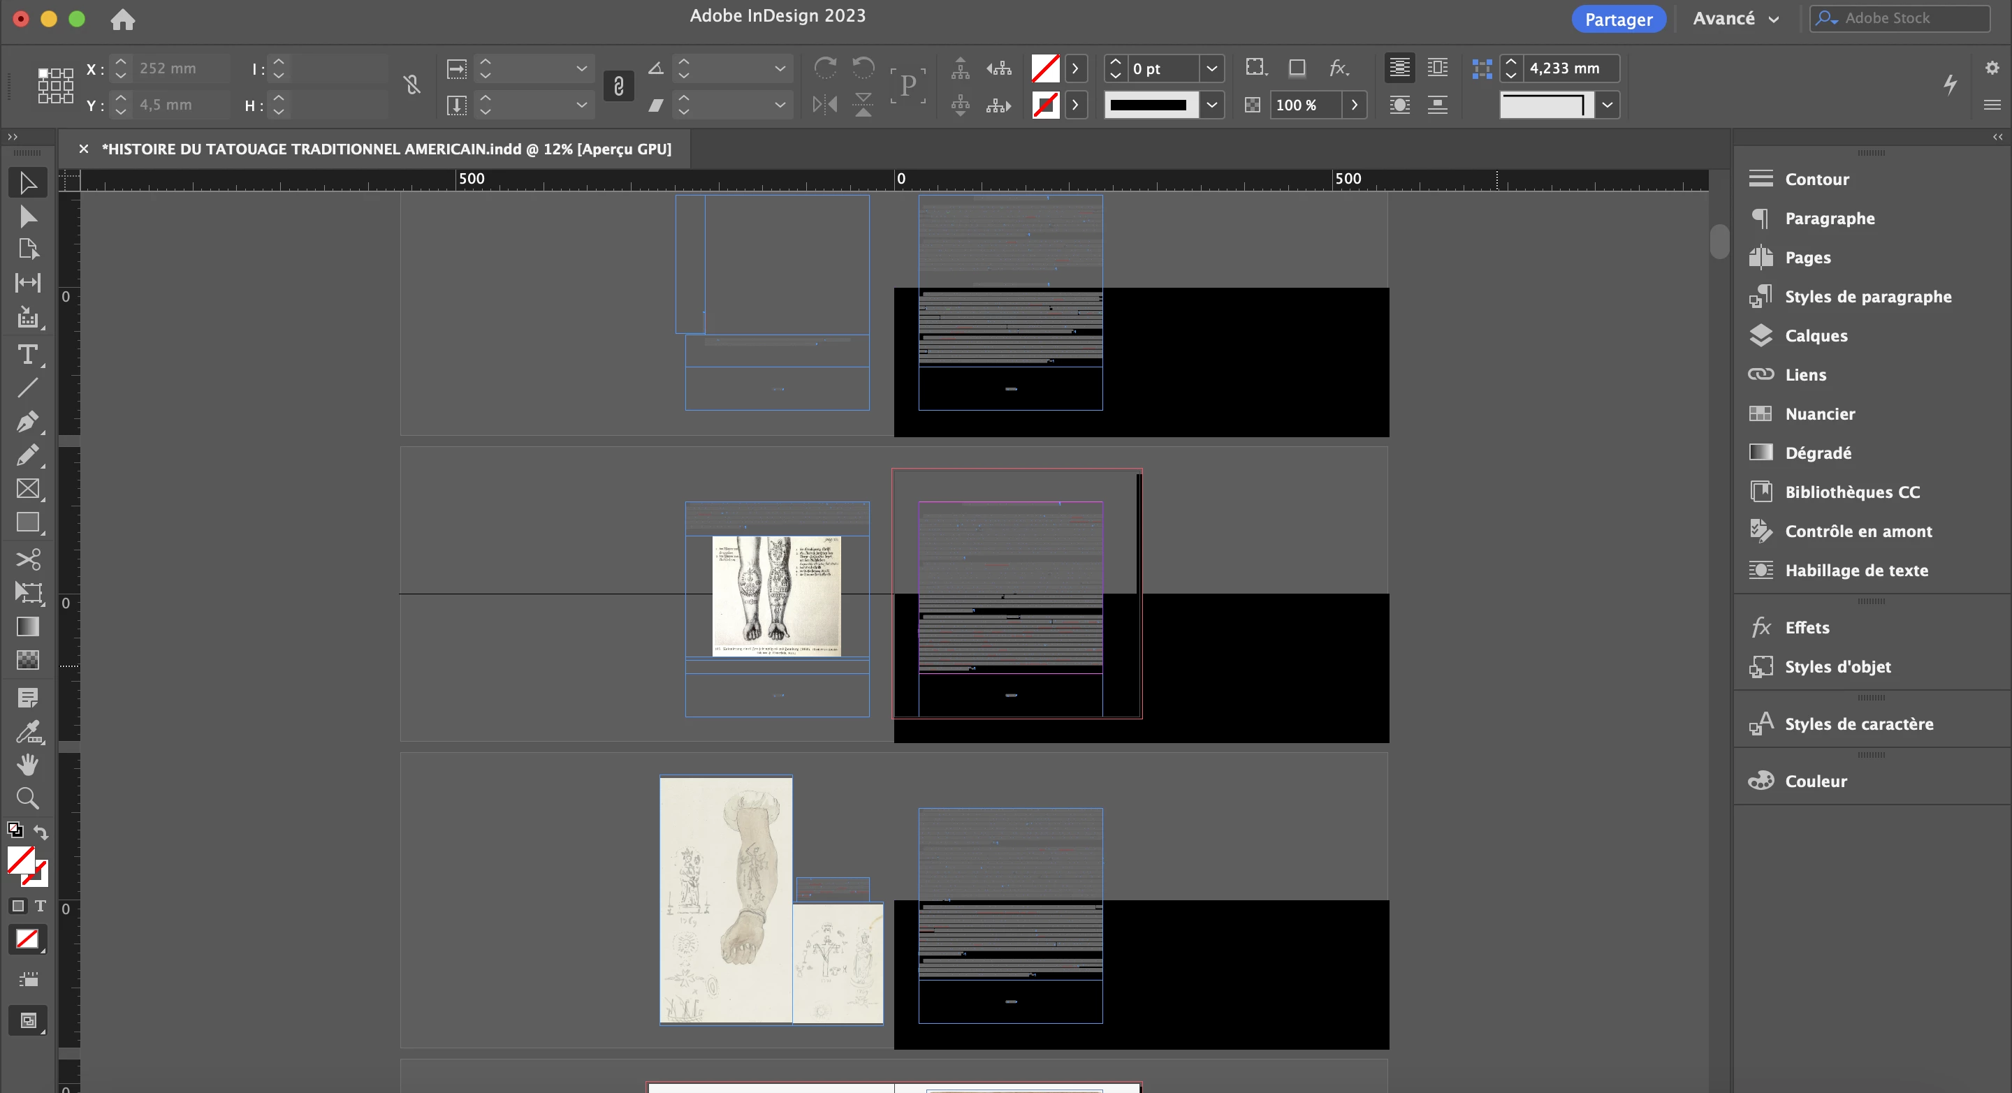Open the stroke weight dropdown
The width and height of the screenshot is (2012, 1093).
(x=1211, y=68)
